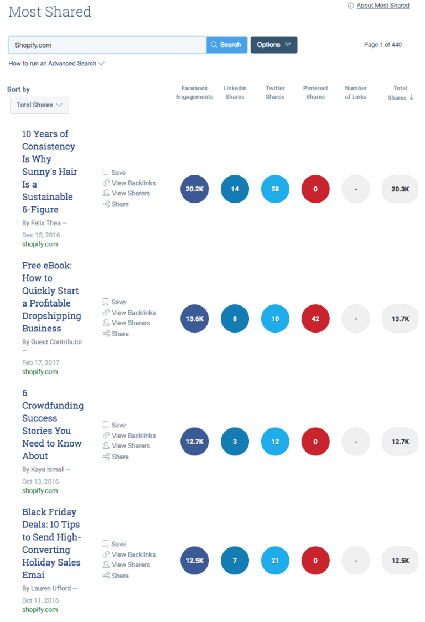425x622 pixels.
Task: Click the View Backlinks icon for the Crowdfunding article
Action: [107, 436]
